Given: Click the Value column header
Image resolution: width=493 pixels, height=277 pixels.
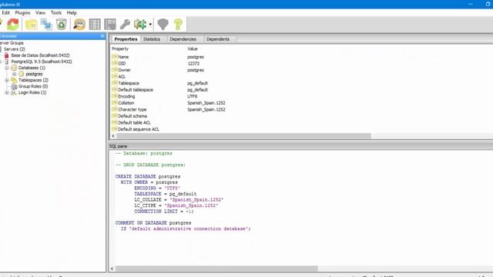Looking at the screenshot, I should coord(193,49).
